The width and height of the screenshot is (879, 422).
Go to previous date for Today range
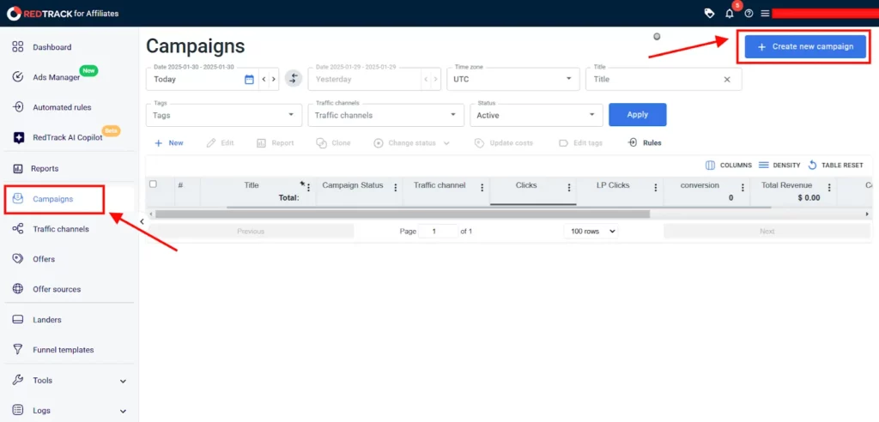(264, 80)
